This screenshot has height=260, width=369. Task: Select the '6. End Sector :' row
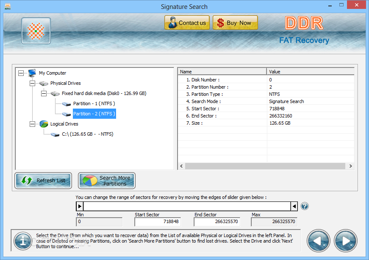coord(266,116)
